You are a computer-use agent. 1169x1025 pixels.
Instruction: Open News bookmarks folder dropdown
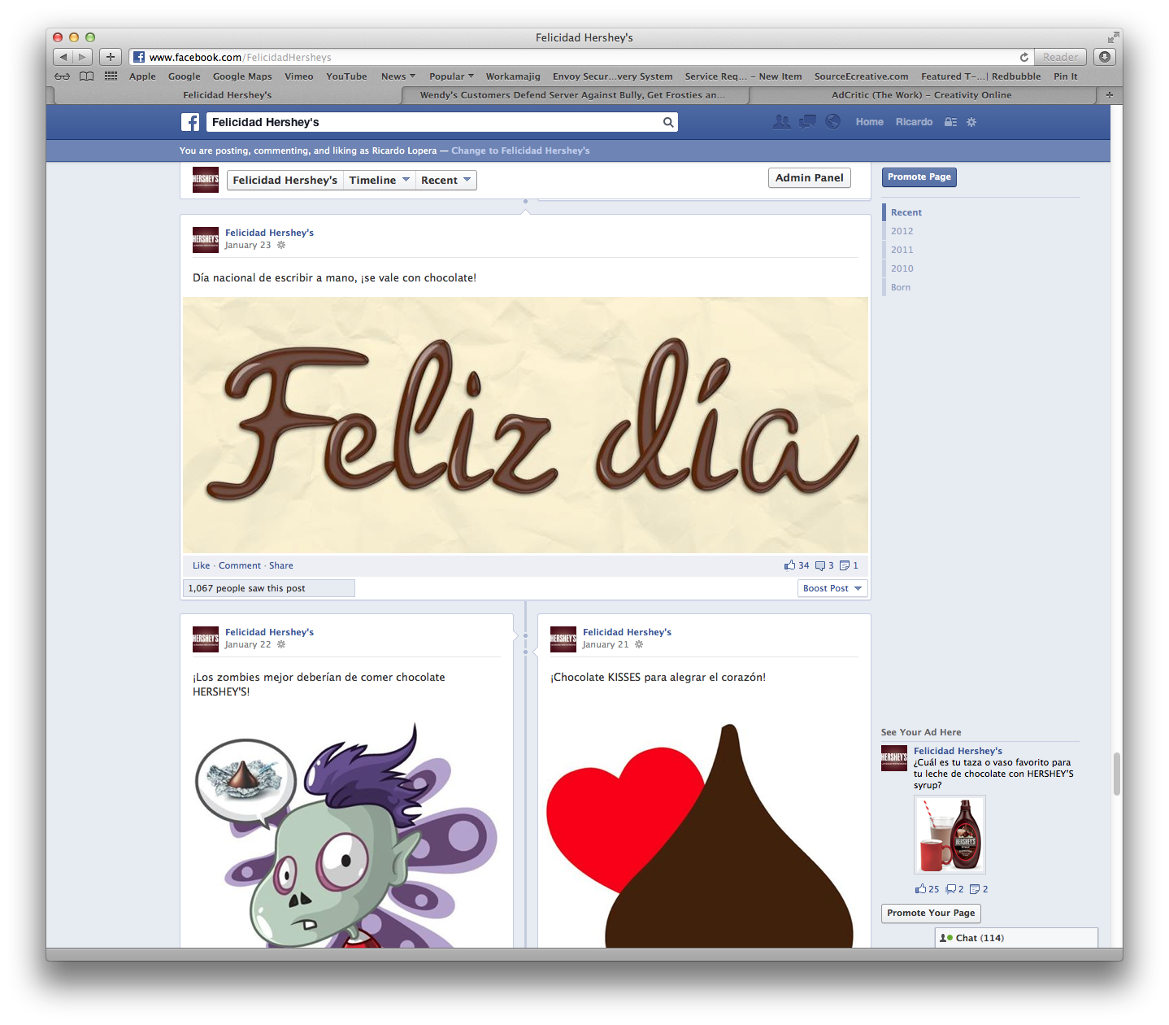pyautogui.click(x=398, y=76)
